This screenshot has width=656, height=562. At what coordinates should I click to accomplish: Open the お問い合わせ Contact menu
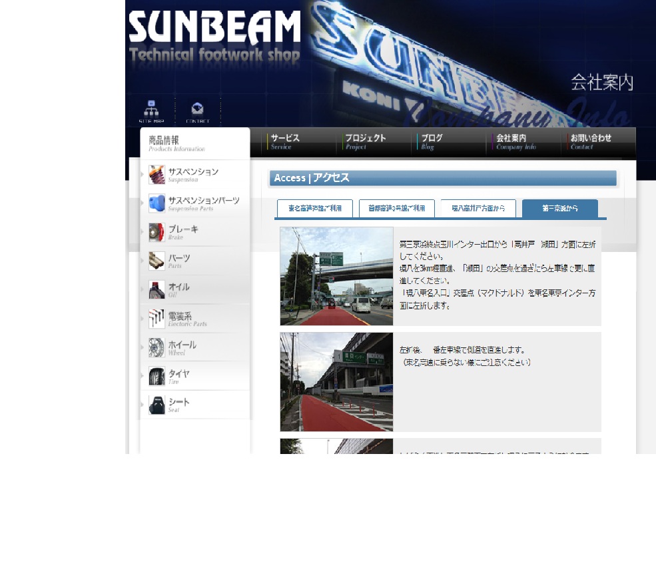(x=590, y=141)
